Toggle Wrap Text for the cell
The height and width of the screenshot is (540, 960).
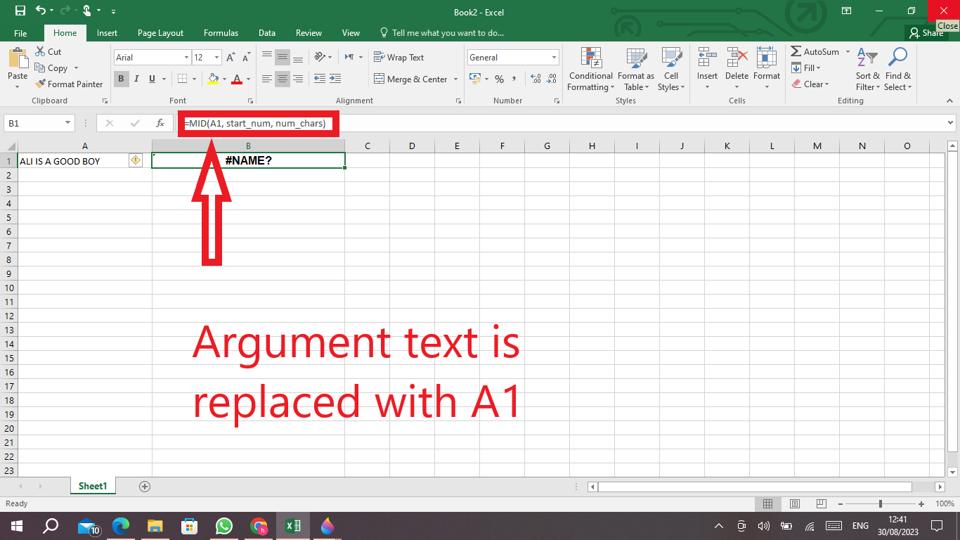[398, 58]
